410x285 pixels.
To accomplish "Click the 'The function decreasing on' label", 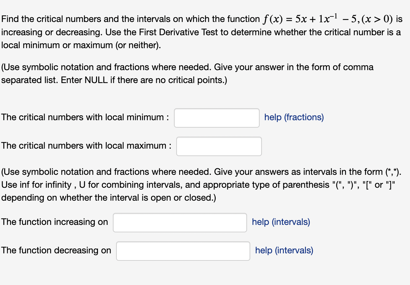I will [56, 250].
